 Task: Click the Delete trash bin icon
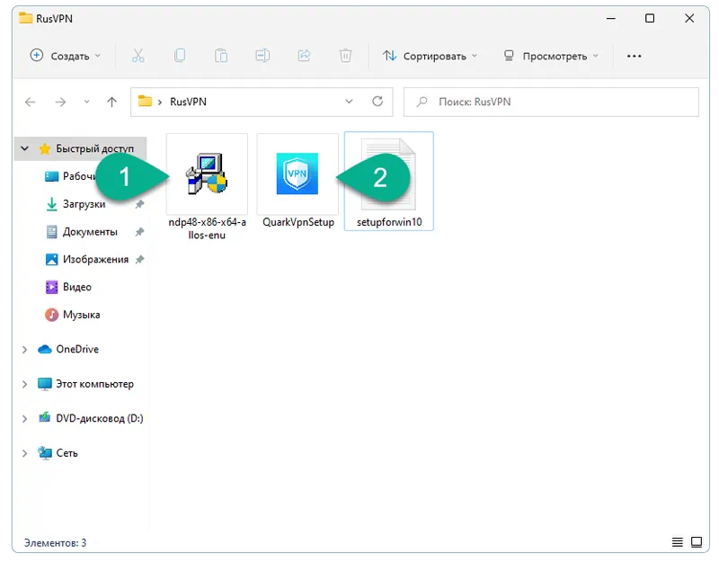tap(345, 56)
